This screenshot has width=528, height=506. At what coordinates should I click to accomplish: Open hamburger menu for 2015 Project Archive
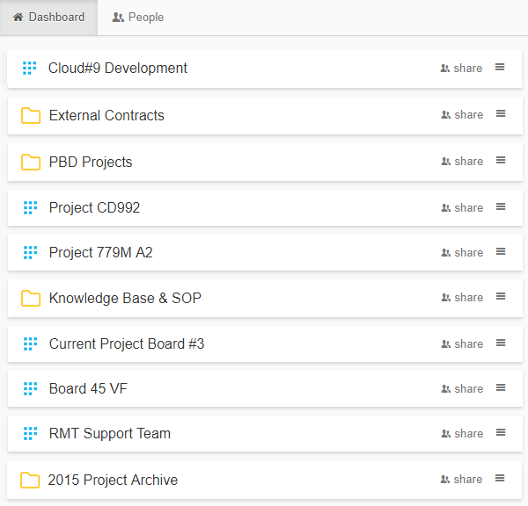pos(500,478)
